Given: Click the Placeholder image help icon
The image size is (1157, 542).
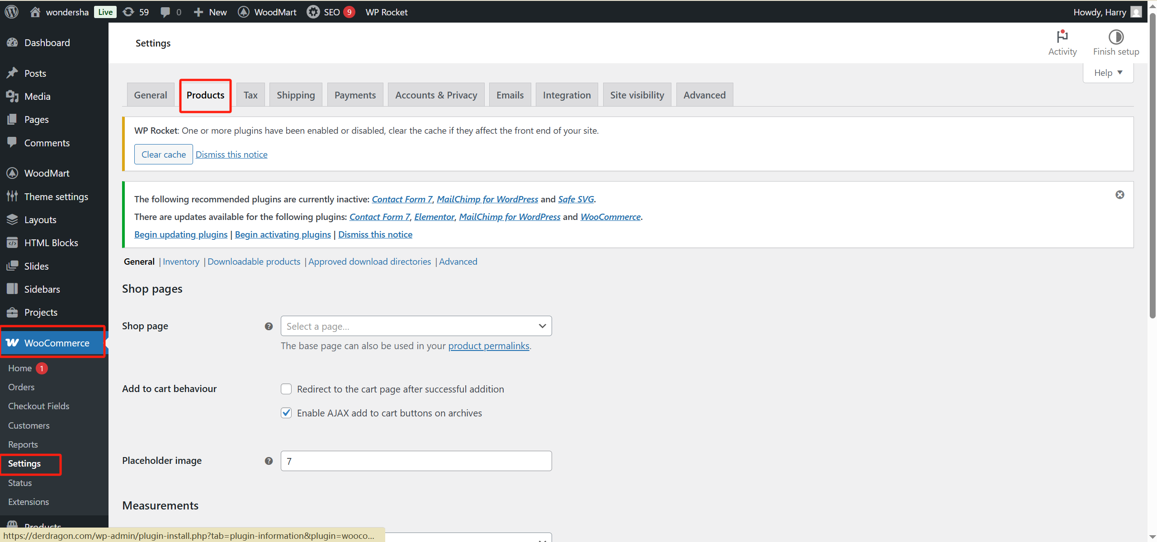Looking at the screenshot, I should (x=269, y=461).
